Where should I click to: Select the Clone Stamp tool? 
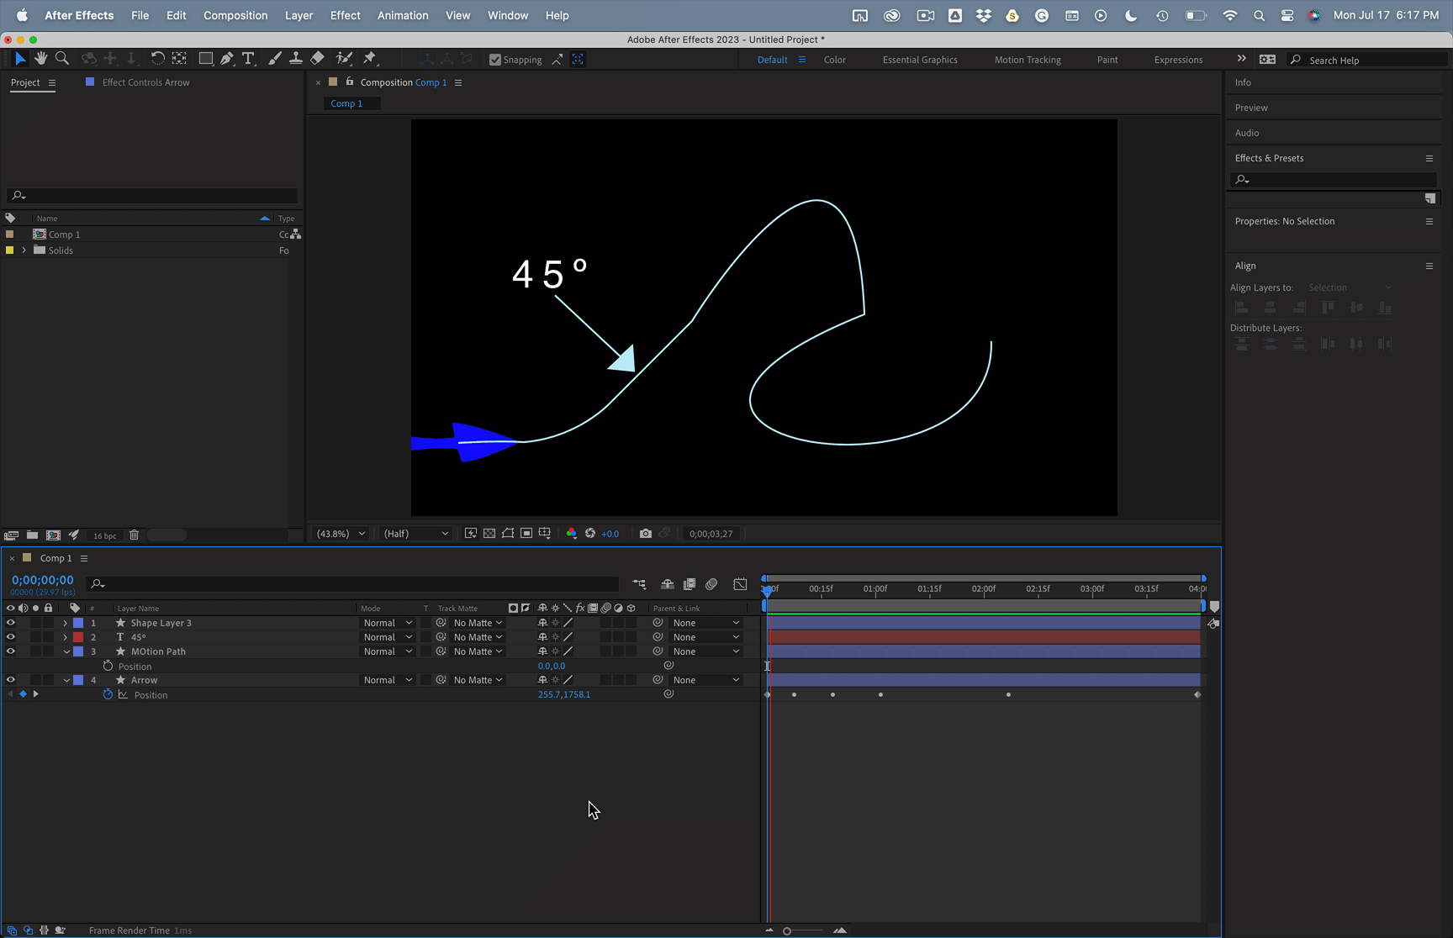click(x=296, y=59)
